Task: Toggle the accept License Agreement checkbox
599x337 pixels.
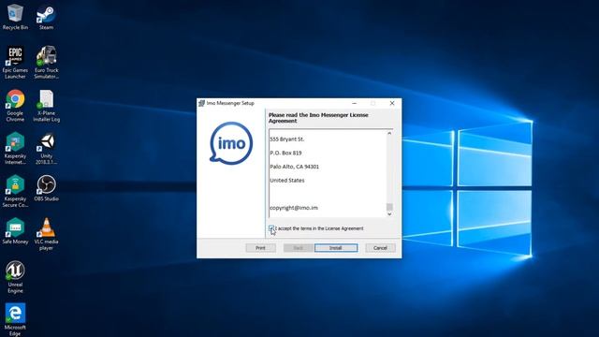Action: click(x=271, y=228)
